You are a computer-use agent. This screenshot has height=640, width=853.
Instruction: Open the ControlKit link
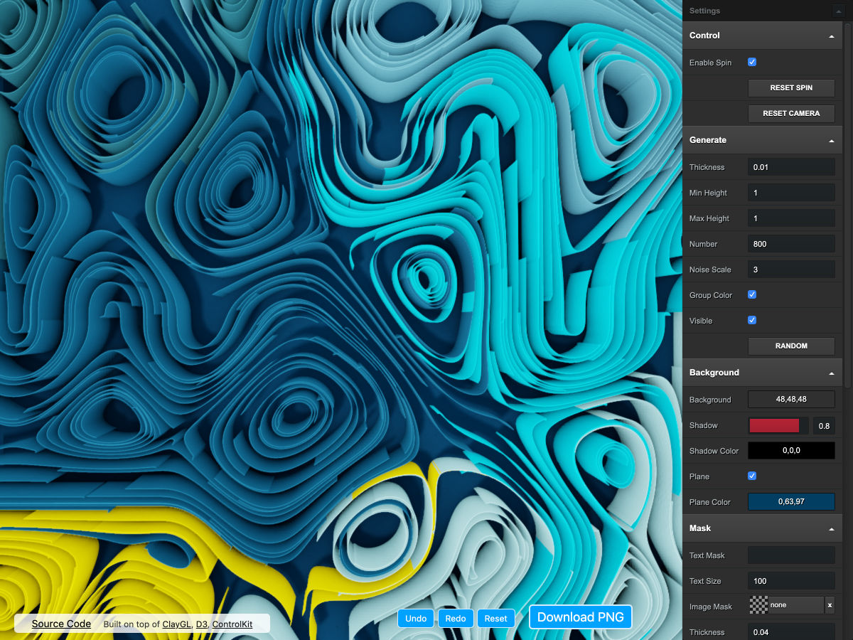(x=232, y=624)
